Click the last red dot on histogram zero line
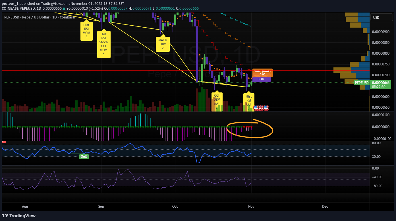396x221 pixels. pos(251,127)
